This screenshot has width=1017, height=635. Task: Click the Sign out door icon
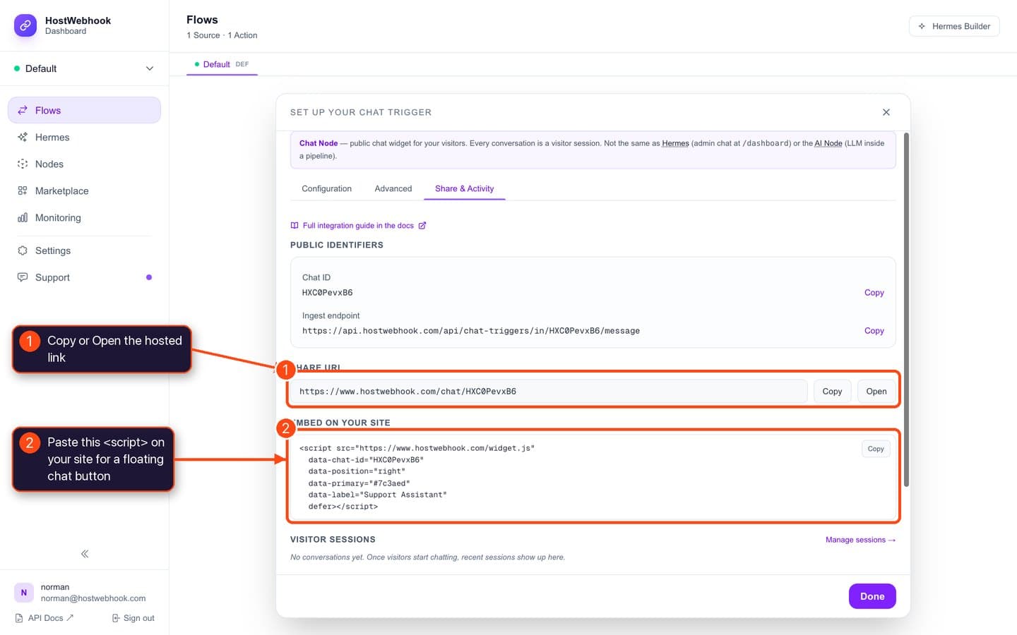116,618
